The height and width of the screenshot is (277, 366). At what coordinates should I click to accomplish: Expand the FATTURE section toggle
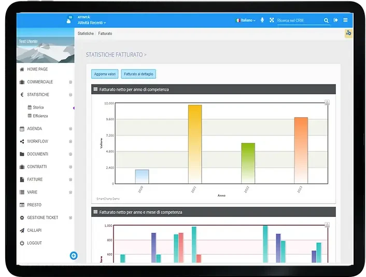point(71,179)
